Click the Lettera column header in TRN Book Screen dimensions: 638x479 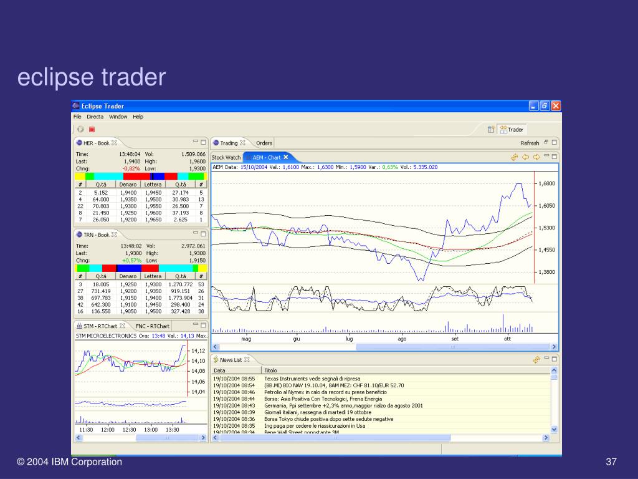[153, 276]
